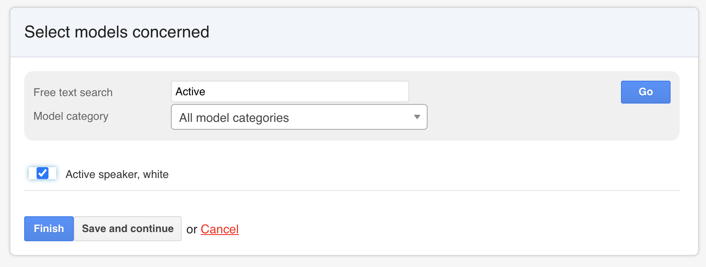Click the word 'Active' in search box
This screenshot has height=267, width=706.
point(190,91)
